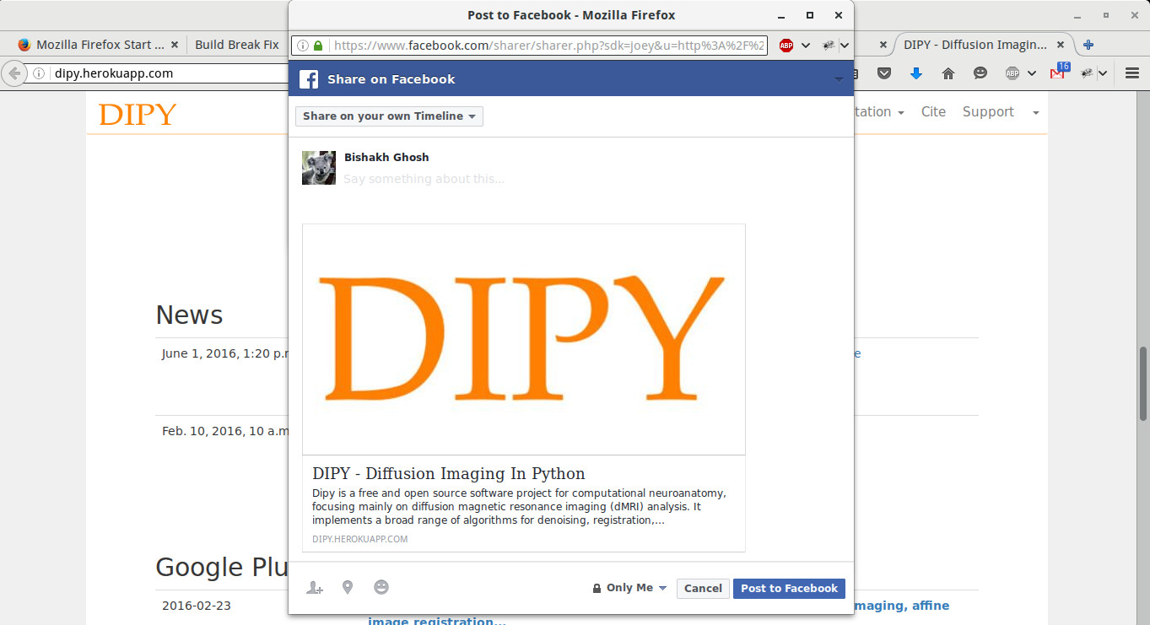Viewport: 1150px width, 625px height.
Task: Click the DIPY preview image in share card
Action: click(x=524, y=339)
